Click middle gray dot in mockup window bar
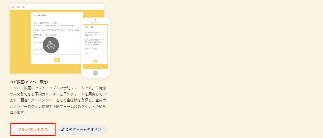The height and width of the screenshot is (138, 323). (18, 7)
